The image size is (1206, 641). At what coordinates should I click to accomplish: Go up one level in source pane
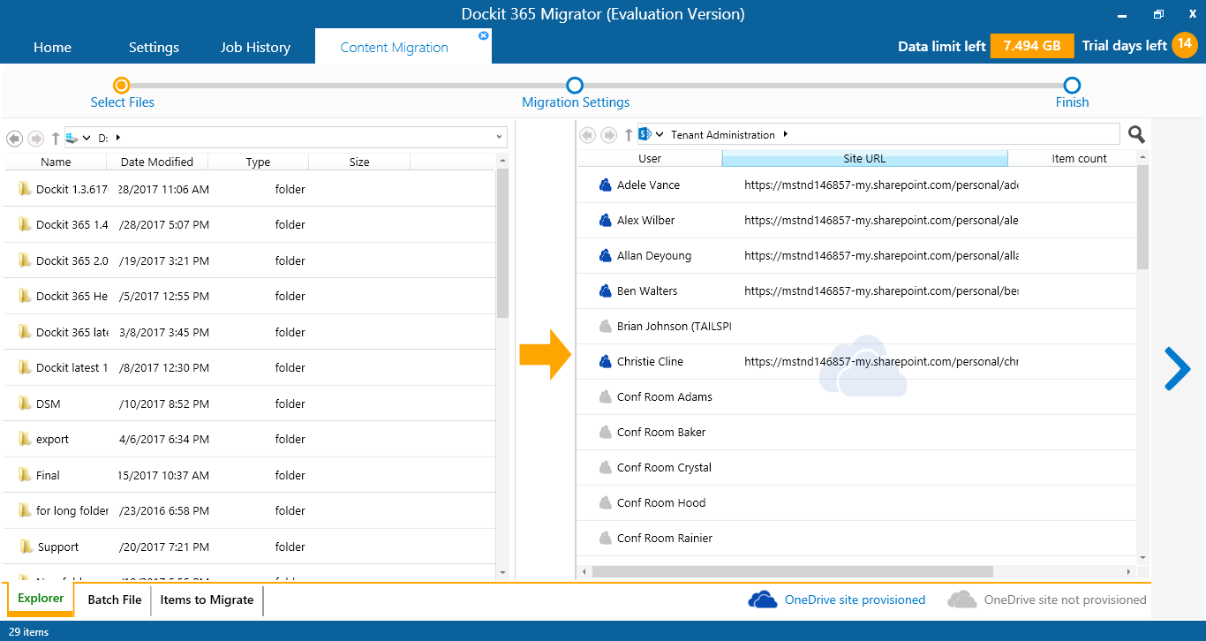pyautogui.click(x=56, y=138)
